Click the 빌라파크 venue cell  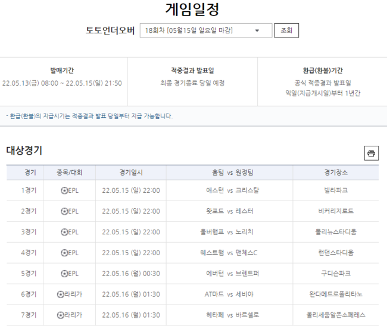coord(336,190)
